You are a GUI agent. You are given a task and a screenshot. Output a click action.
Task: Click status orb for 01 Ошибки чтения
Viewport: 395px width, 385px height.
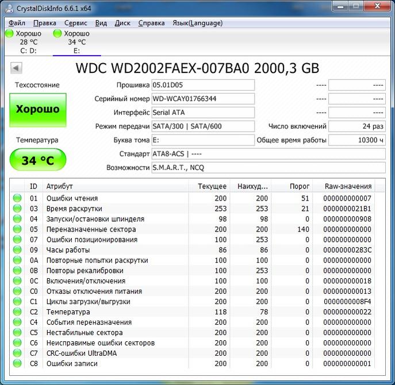(x=17, y=198)
